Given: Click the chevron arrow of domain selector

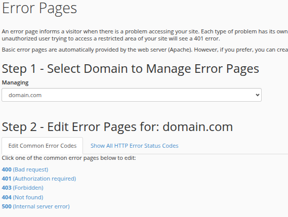Looking at the screenshot, I should tap(258, 95).
